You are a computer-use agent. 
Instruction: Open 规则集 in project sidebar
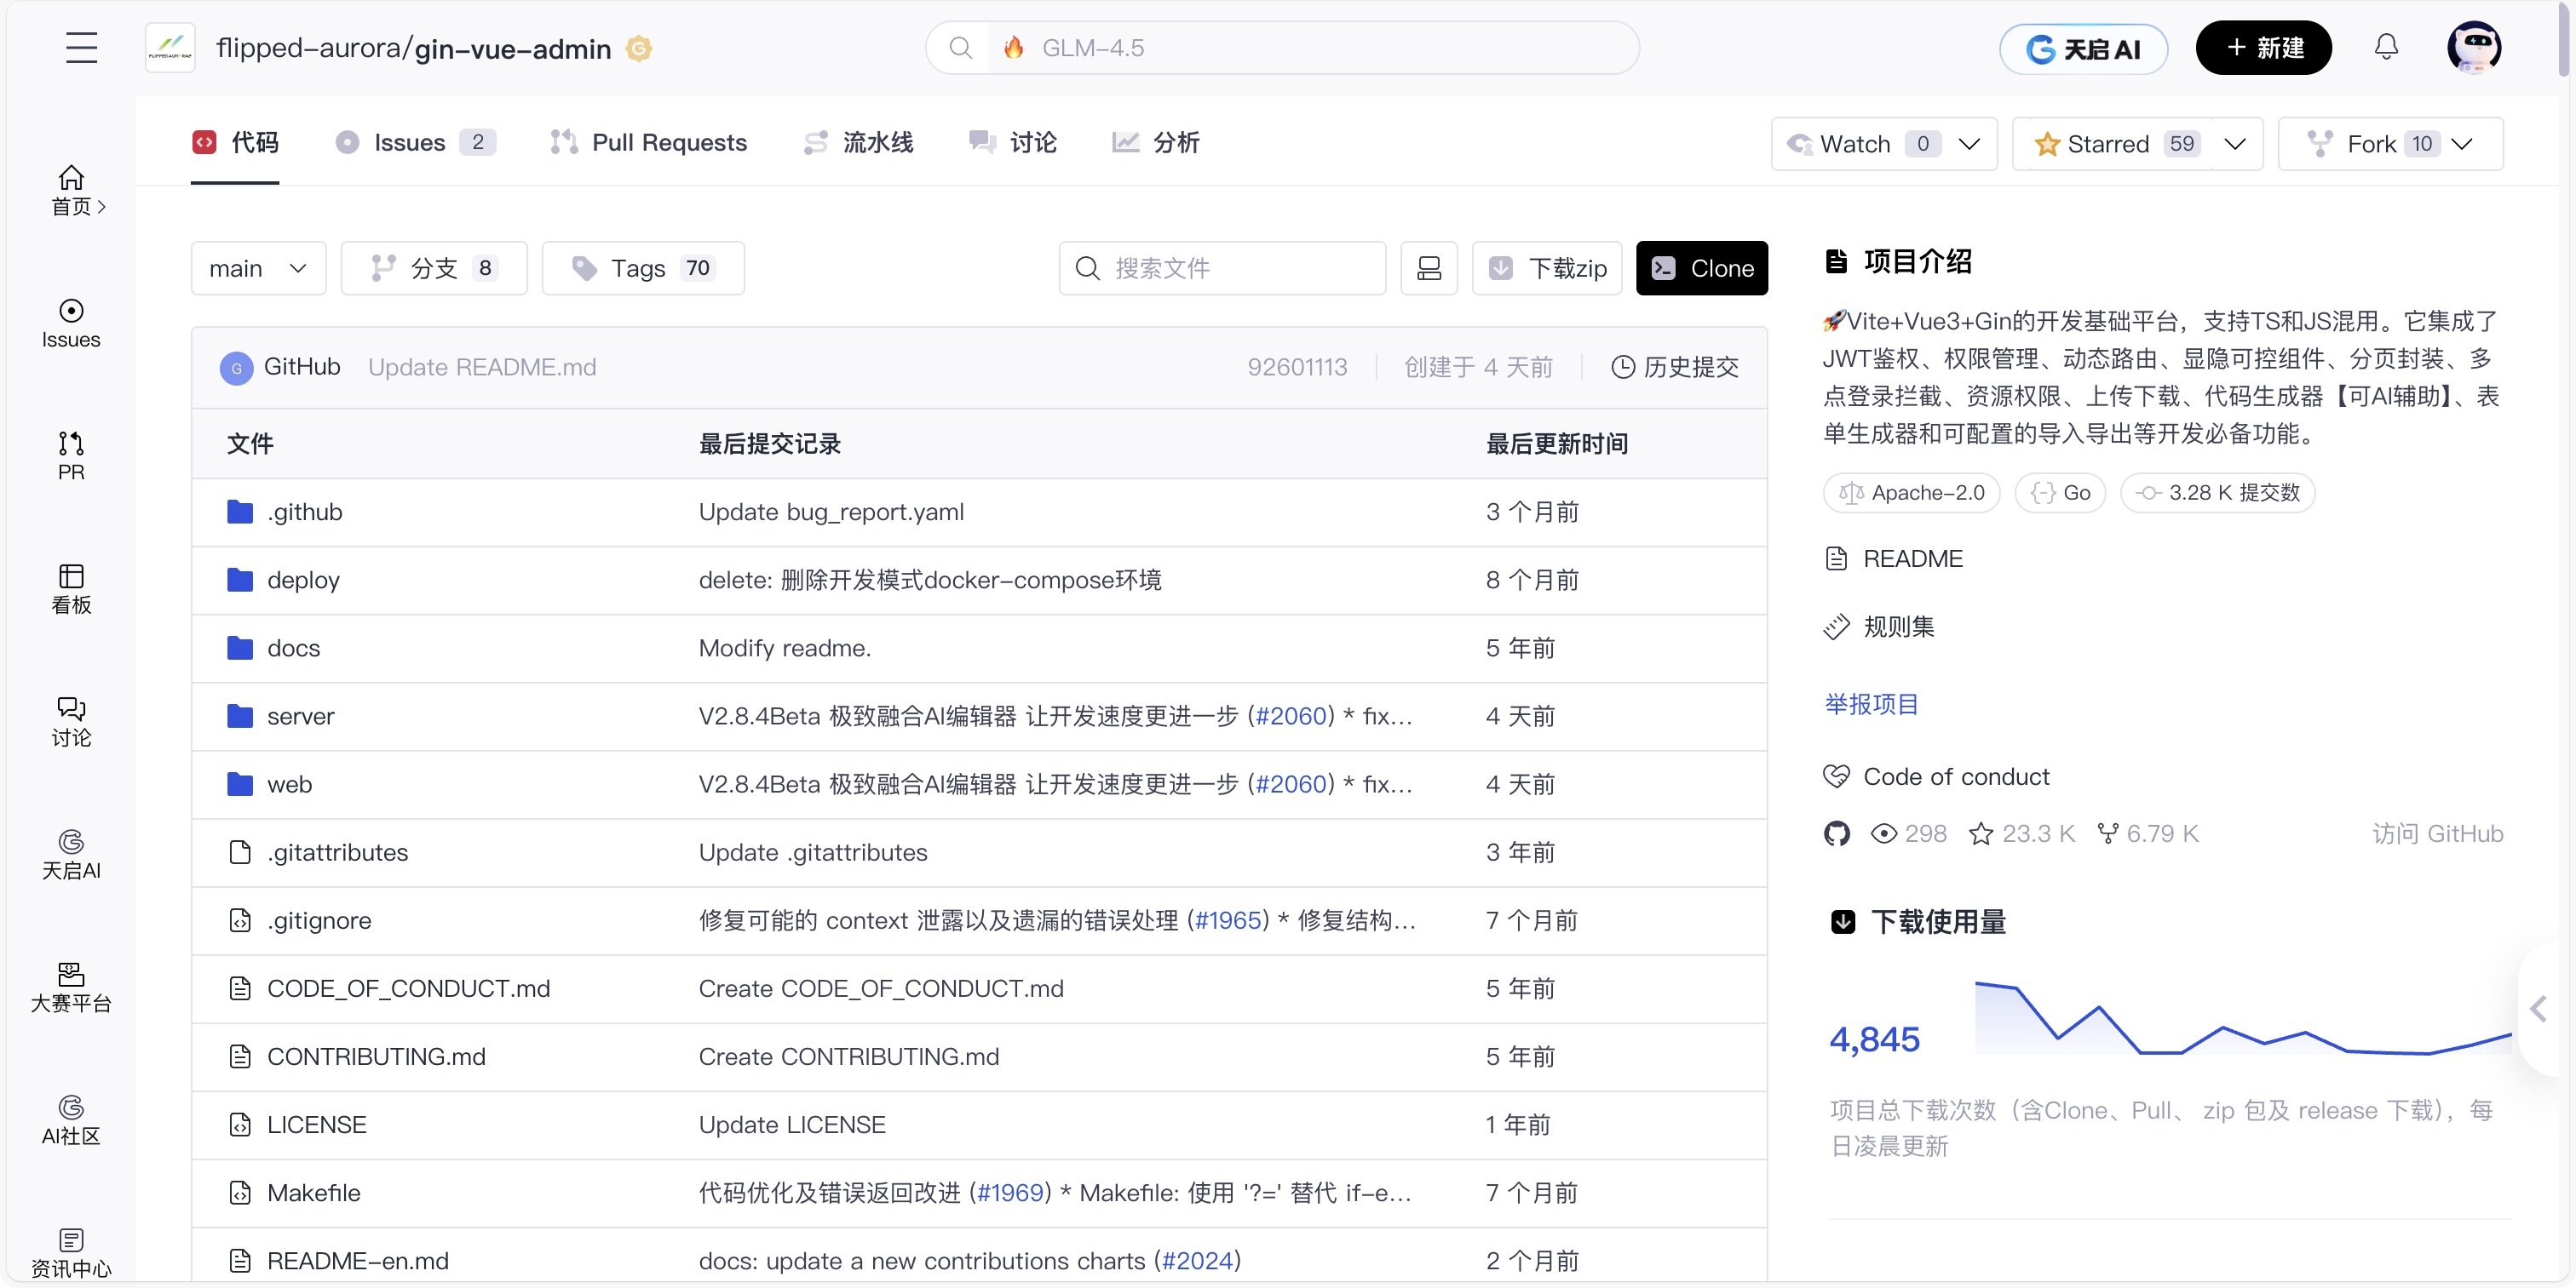pyautogui.click(x=1879, y=627)
